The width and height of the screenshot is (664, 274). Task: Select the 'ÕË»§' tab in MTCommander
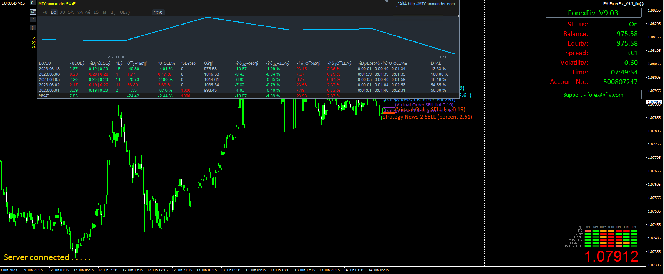pos(125,12)
